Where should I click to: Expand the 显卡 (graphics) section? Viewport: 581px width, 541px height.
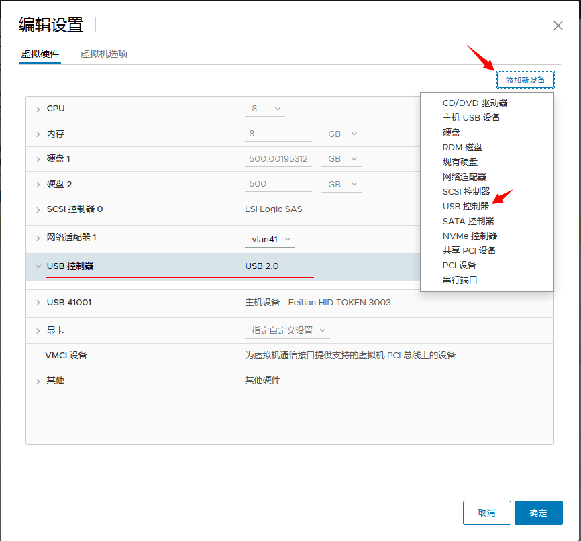pos(39,330)
